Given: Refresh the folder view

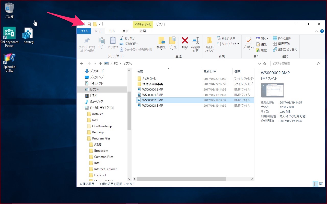Looking at the screenshot, I should 265,63.
